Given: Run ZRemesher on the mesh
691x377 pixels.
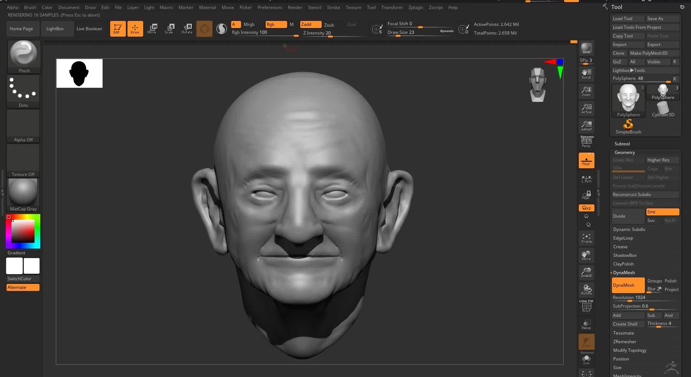Looking at the screenshot, I should [x=624, y=341].
